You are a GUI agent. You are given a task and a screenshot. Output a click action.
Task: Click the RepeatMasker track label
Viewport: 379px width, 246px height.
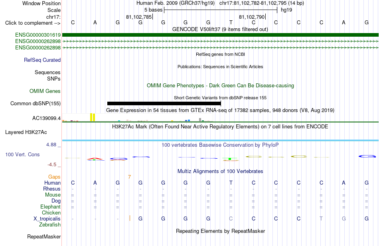[44, 236]
